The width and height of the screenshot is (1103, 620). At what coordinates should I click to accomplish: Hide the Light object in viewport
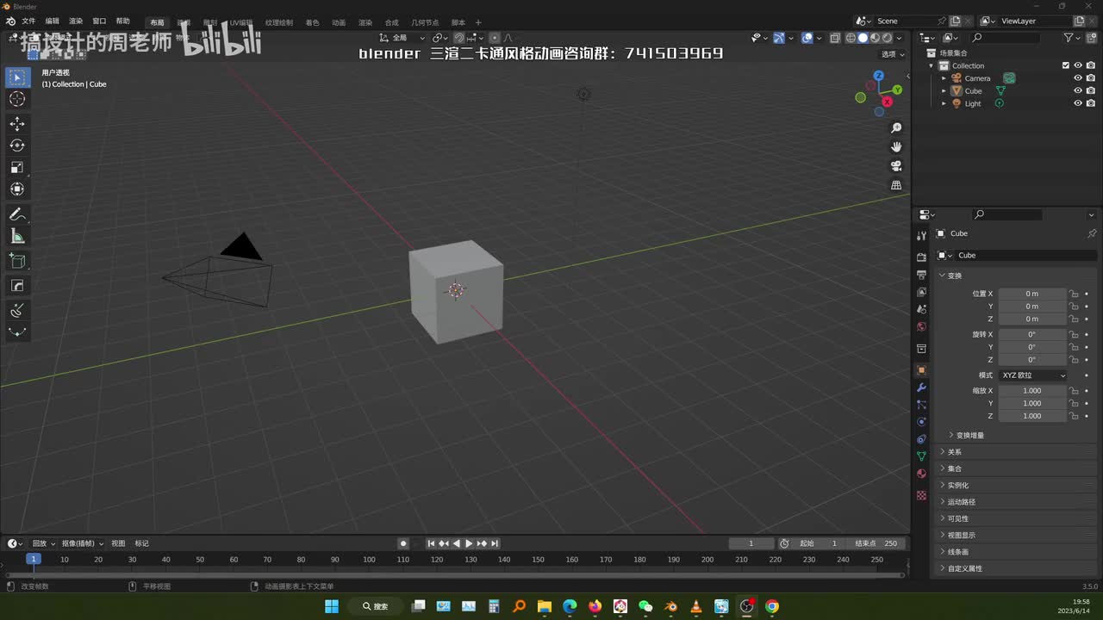1077,103
